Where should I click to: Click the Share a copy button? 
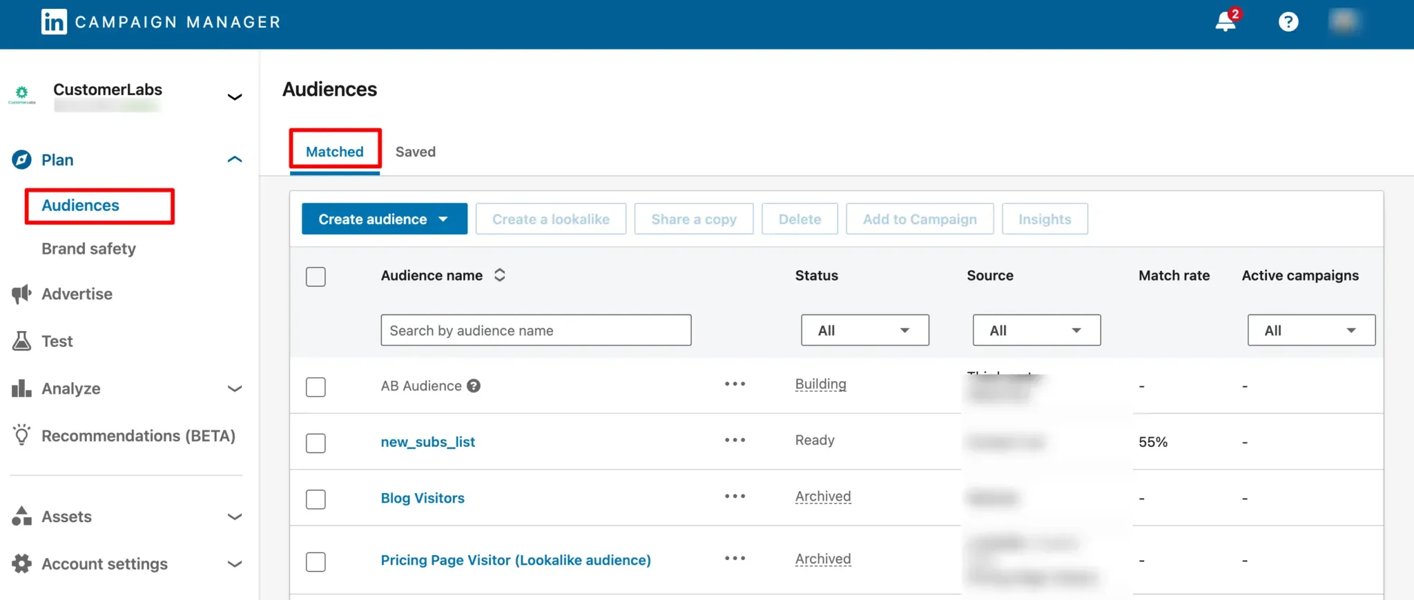[x=694, y=219]
